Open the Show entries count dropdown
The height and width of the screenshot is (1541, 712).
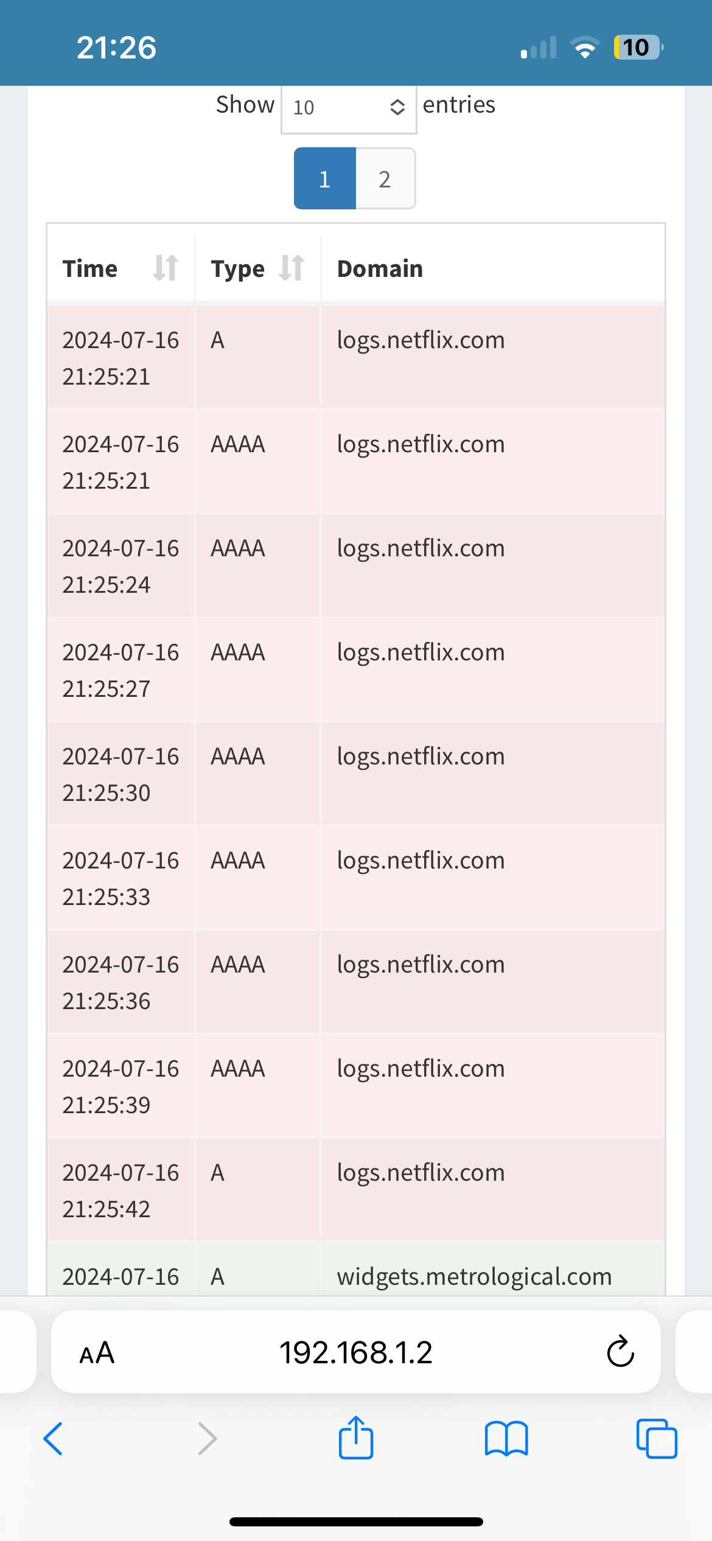349,108
